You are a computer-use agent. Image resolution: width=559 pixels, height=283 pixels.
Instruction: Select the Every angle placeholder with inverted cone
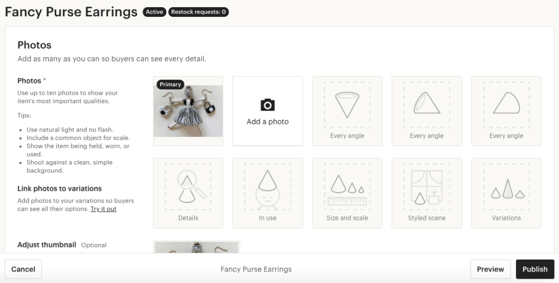point(347,111)
